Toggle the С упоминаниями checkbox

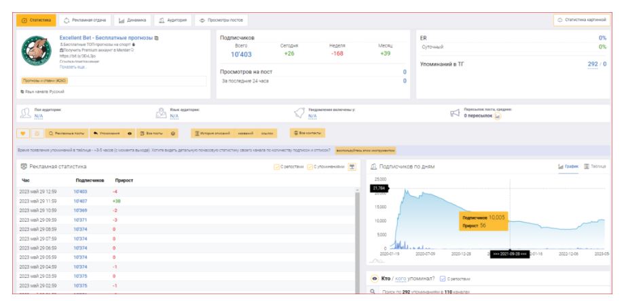tap(310, 167)
